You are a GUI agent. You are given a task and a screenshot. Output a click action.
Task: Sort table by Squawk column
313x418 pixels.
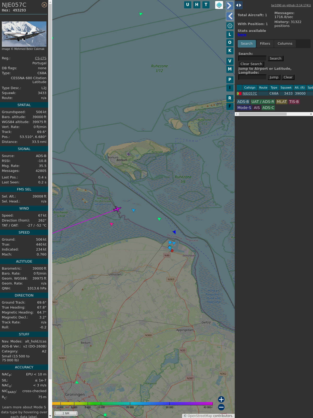(x=286, y=88)
